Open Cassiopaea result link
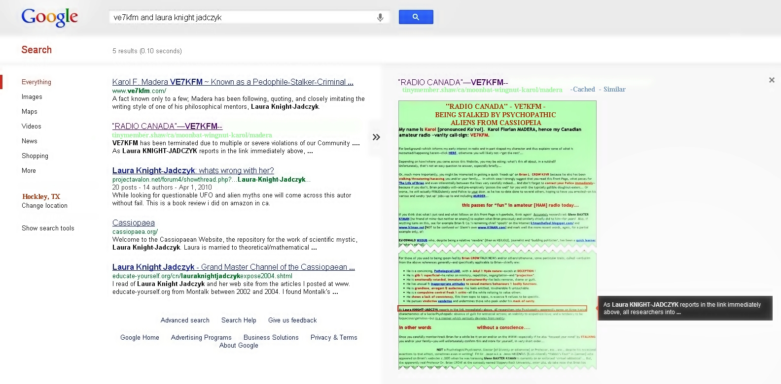The image size is (781, 384). click(133, 223)
